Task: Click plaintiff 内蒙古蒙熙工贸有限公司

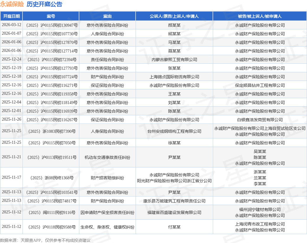Action: pos(174,60)
